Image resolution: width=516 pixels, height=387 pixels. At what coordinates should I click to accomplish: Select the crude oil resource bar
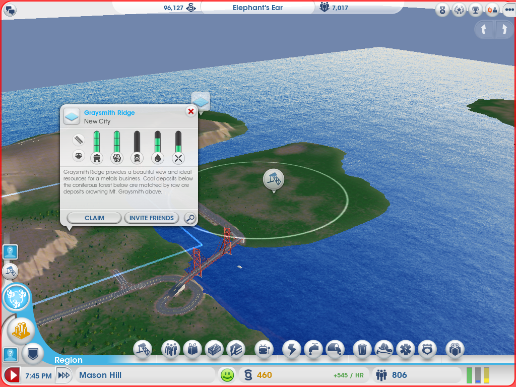coord(137,147)
